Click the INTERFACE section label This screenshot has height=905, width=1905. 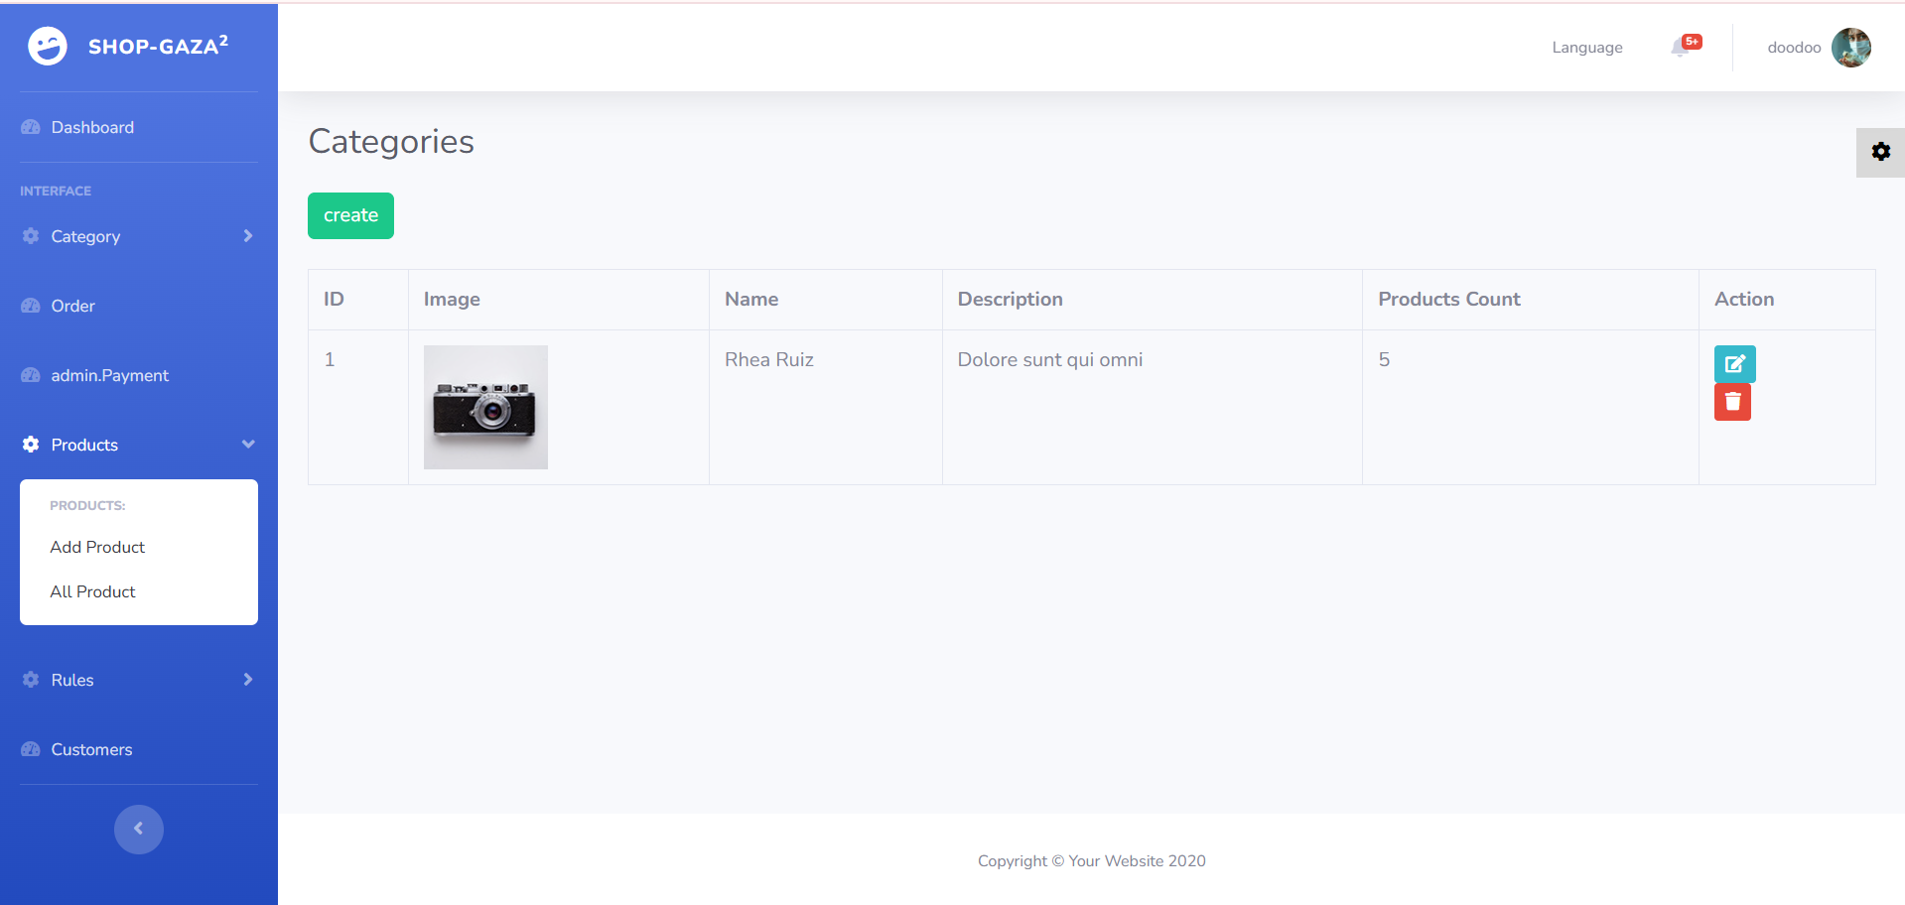coord(56,191)
